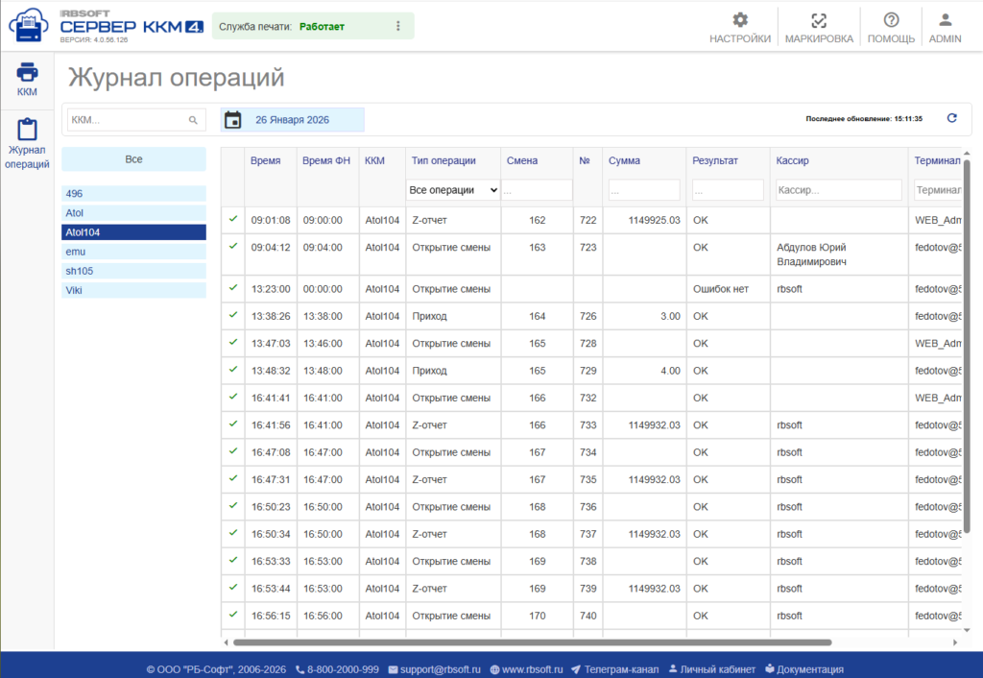
Task: Sort by the Время column header
Action: coord(265,160)
